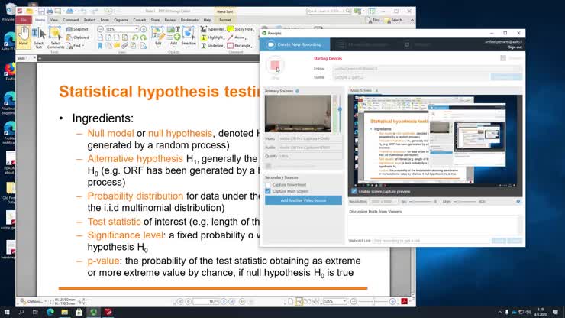This screenshot has width=565, height=318.
Task: Uncheck Capture Main Screen checkbox
Action: click(x=268, y=191)
